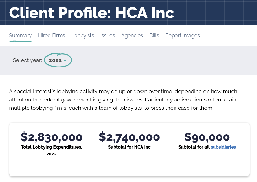Go to the Lobbyists tab
257x182 pixels.
click(x=82, y=36)
